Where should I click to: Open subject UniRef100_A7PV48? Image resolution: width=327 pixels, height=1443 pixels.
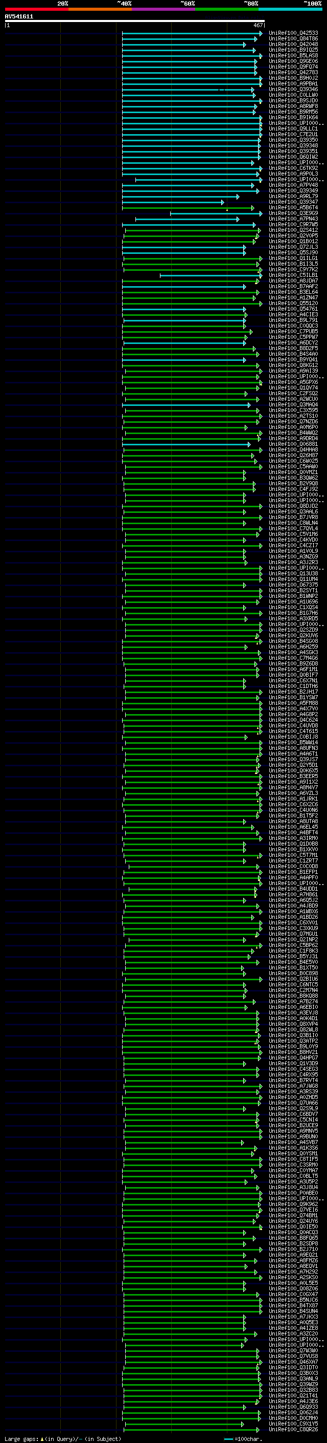coord(293,185)
